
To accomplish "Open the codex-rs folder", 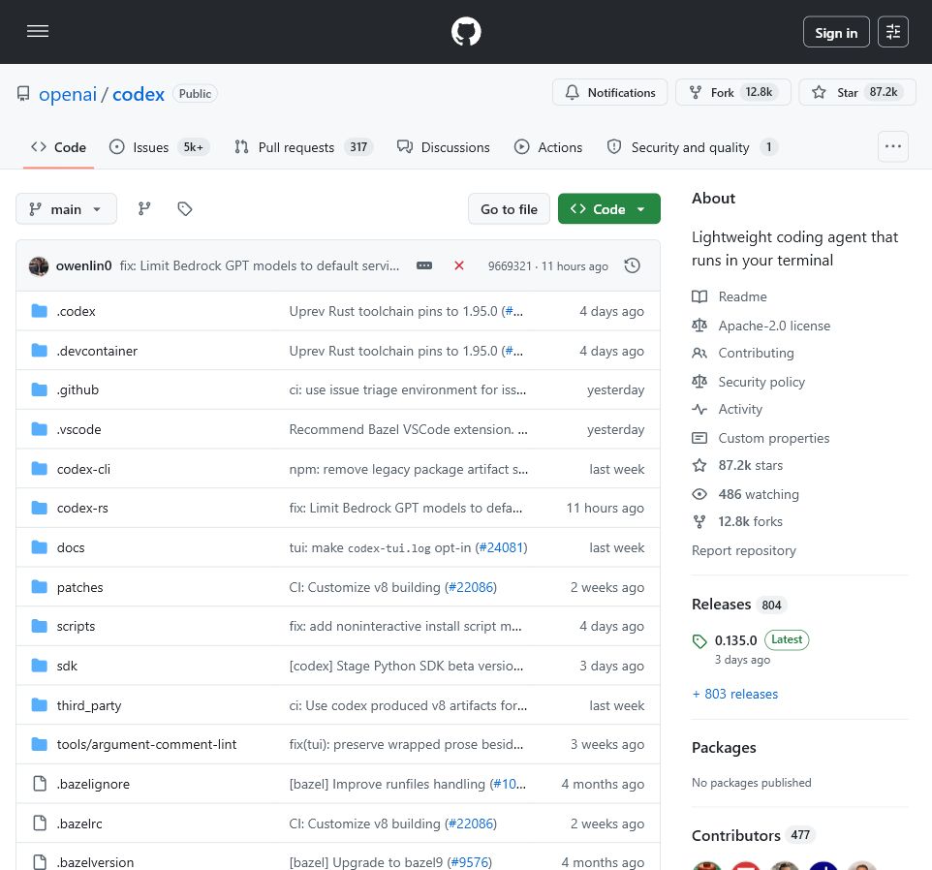I will point(82,508).
